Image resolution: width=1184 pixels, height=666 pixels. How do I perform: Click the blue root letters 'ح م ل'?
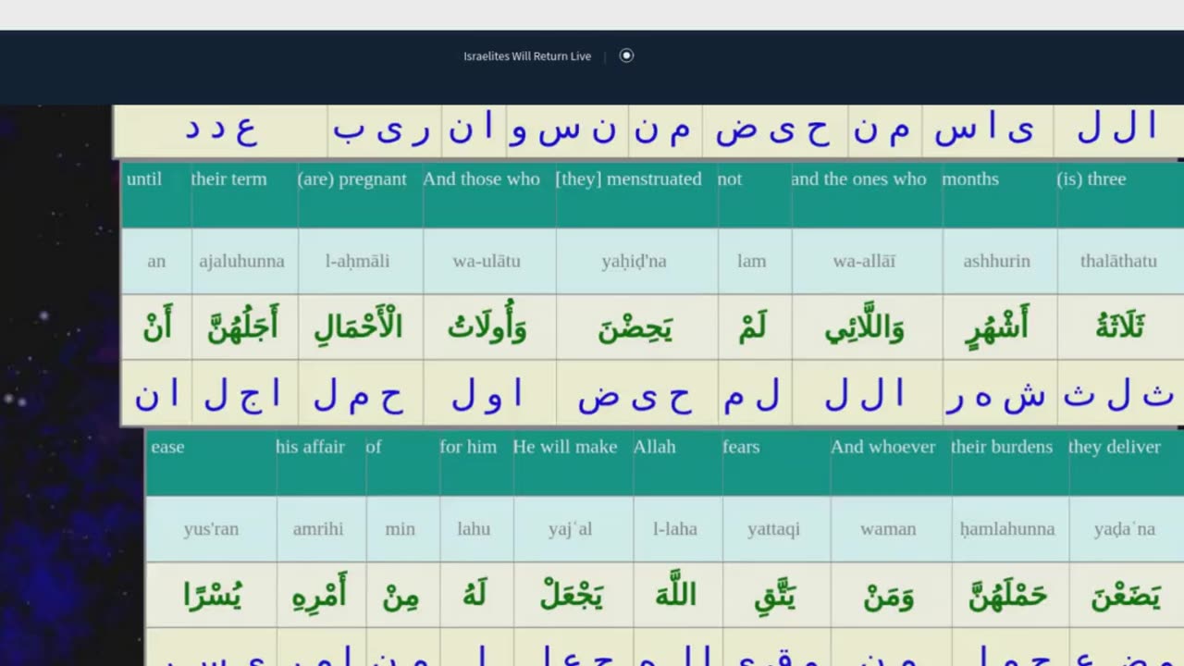tap(357, 397)
